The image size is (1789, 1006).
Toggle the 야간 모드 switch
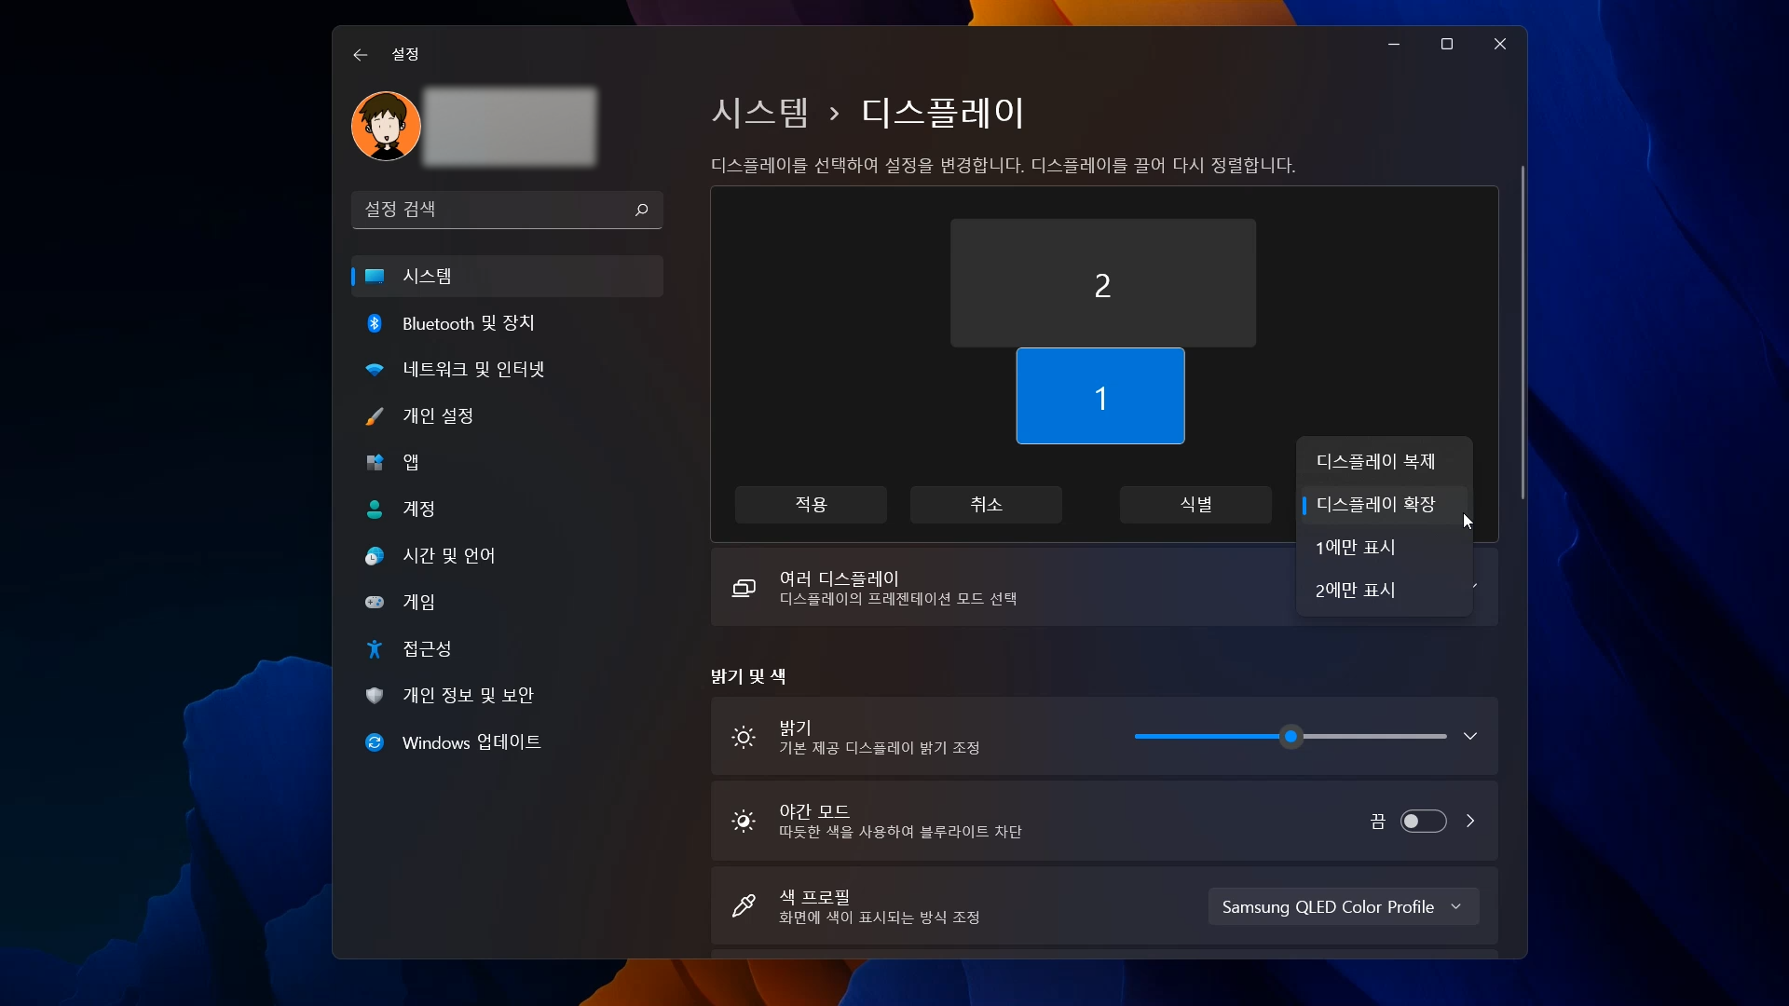click(1423, 821)
